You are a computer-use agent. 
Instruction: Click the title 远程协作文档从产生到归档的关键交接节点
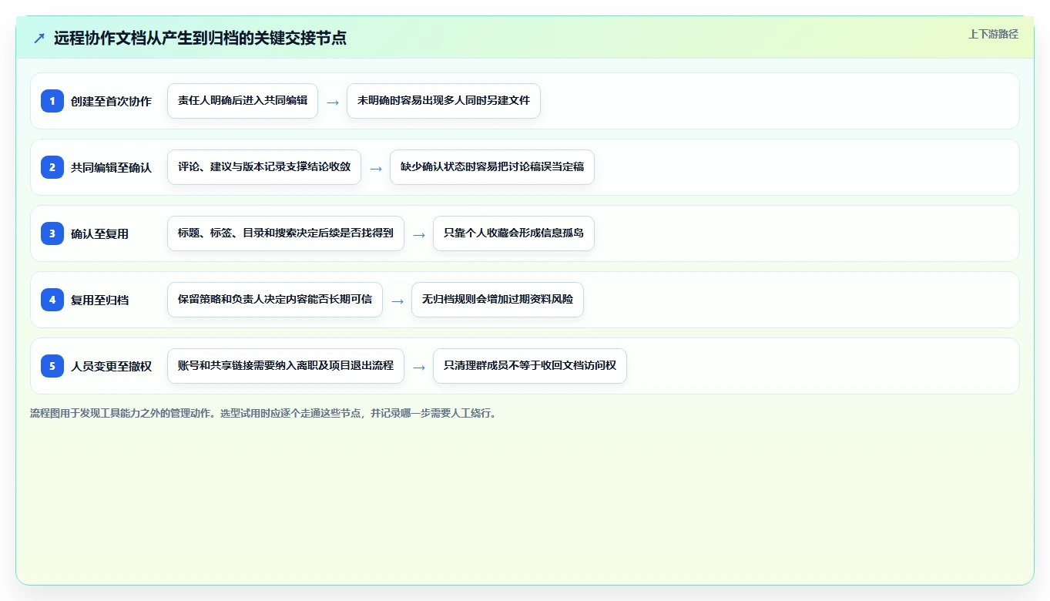click(x=200, y=38)
